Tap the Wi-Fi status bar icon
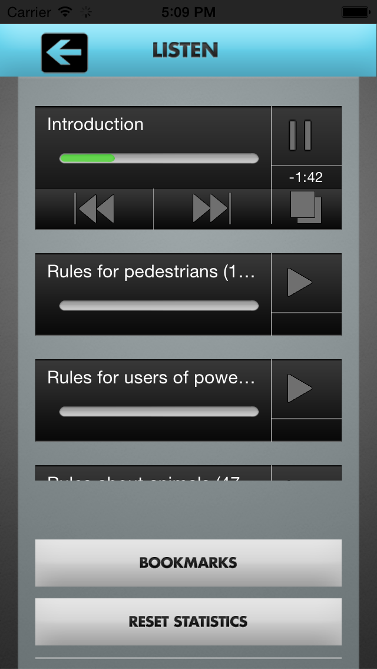 coord(65,12)
